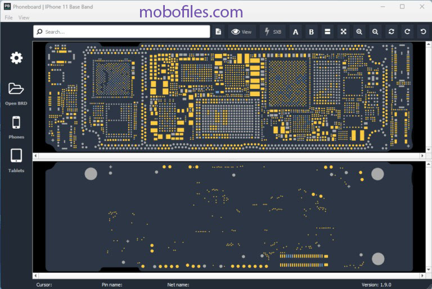This screenshot has width=432, height=289.
Task: Show side A of the board
Action: click(295, 31)
